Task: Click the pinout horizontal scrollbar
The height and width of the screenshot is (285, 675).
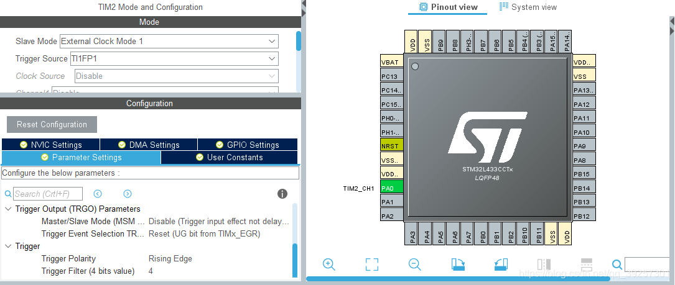Action: pos(458,279)
